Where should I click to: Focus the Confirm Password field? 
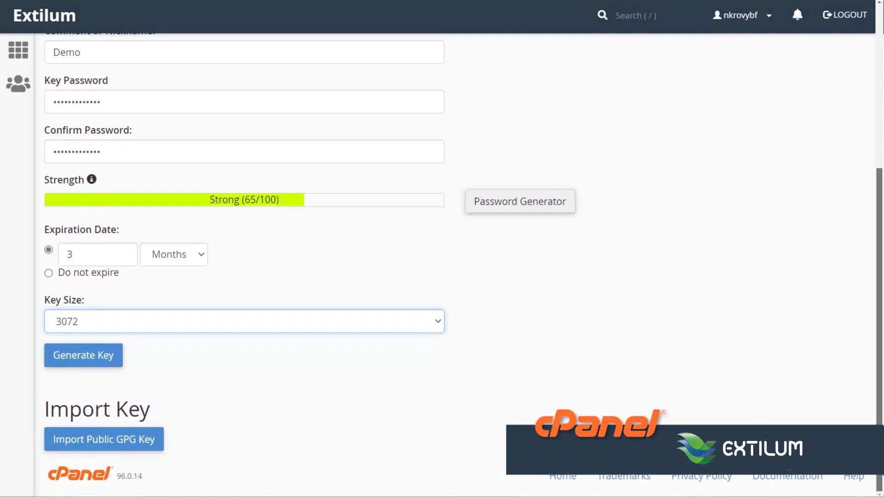click(244, 151)
